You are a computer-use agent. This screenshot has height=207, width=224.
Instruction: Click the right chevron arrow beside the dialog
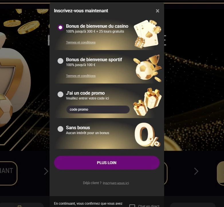(x=196, y=171)
